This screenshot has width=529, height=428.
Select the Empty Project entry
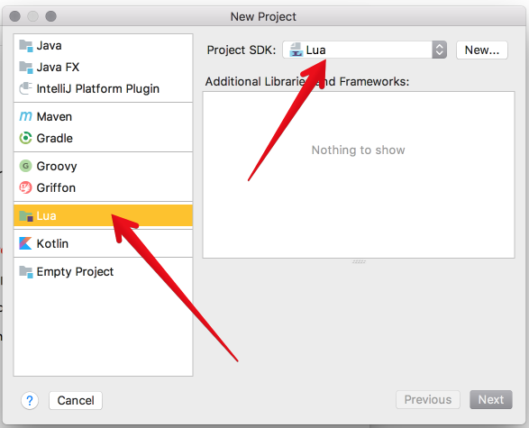point(104,271)
